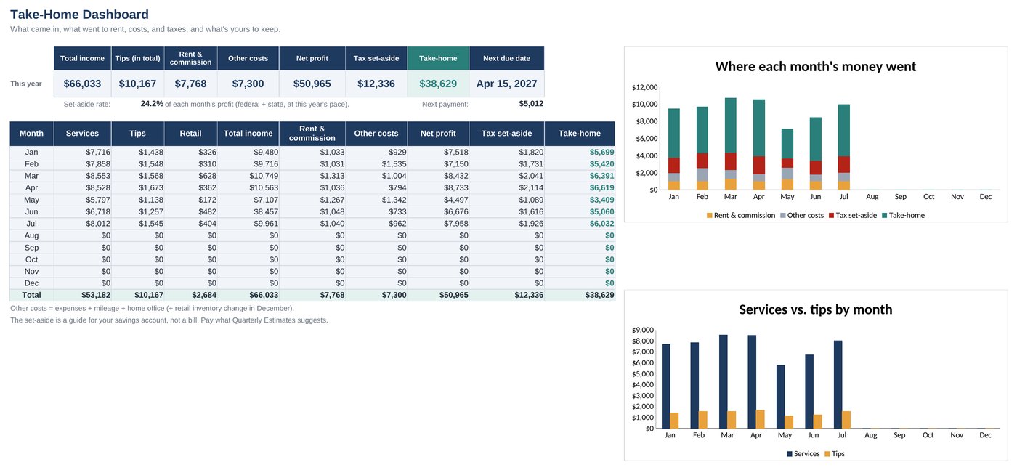Screen dimensions: 1017x470
Task: Click the 'Services vs. tips by month' title
Action: pos(816,309)
